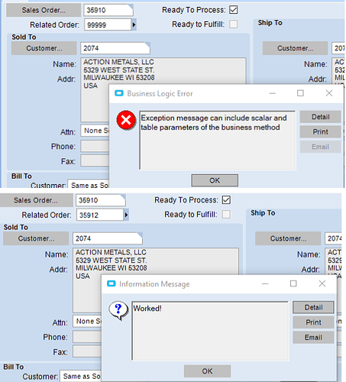Show Detail in Business Logic Error dialog

click(320, 117)
